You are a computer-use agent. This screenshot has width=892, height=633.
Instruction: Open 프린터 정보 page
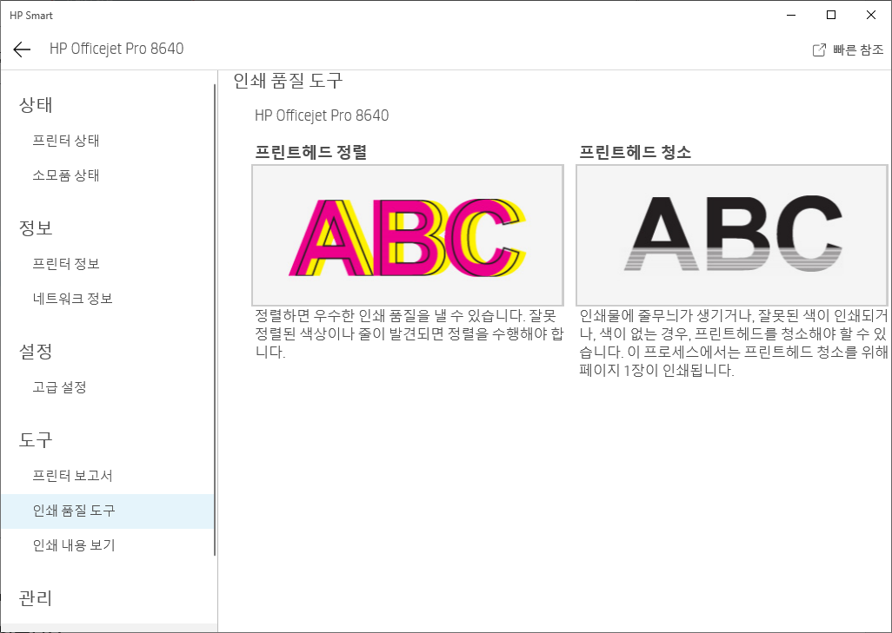66,264
